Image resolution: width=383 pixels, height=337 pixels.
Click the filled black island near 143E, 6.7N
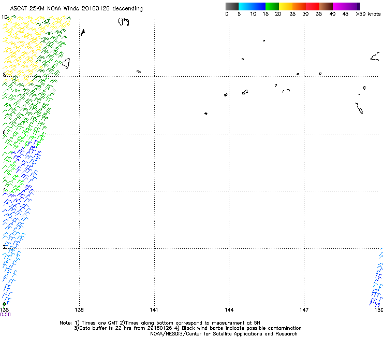(206, 114)
